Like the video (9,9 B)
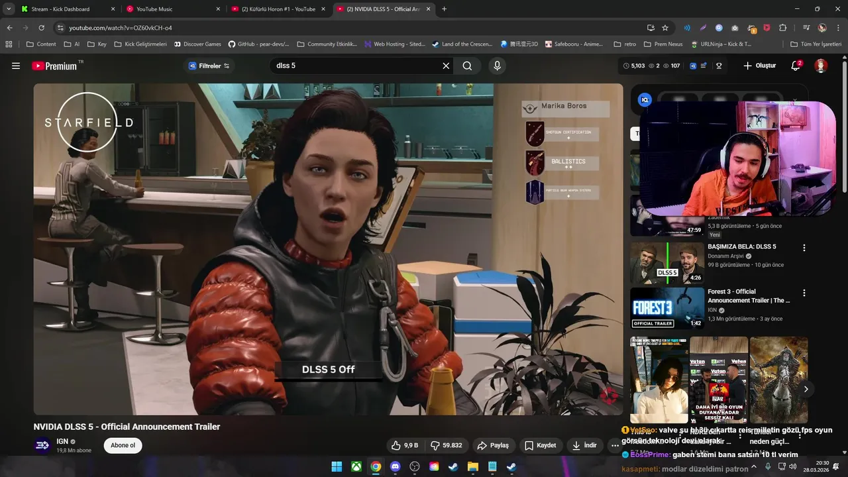The height and width of the screenshot is (477, 848). click(x=405, y=445)
